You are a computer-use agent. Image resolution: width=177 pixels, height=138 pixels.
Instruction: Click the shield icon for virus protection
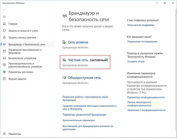pyautogui.click(x=4, y=31)
